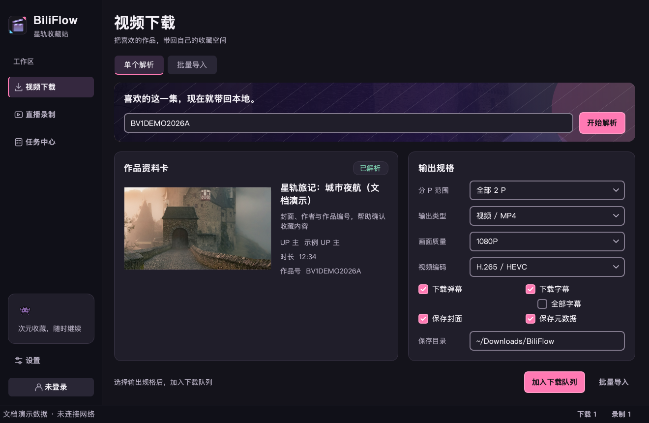Open the 分 P 范围 dropdown
Image resolution: width=649 pixels, height=423 pixels.
click(x=547, y=190)
